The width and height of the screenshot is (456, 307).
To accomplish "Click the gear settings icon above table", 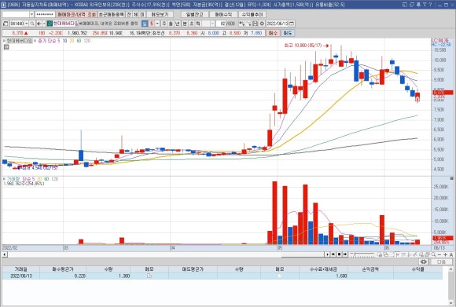I will click(x=424, y=261).
